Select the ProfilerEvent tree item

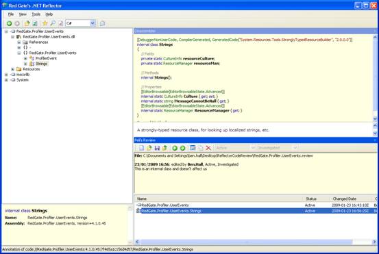click(x=46, y=58)
